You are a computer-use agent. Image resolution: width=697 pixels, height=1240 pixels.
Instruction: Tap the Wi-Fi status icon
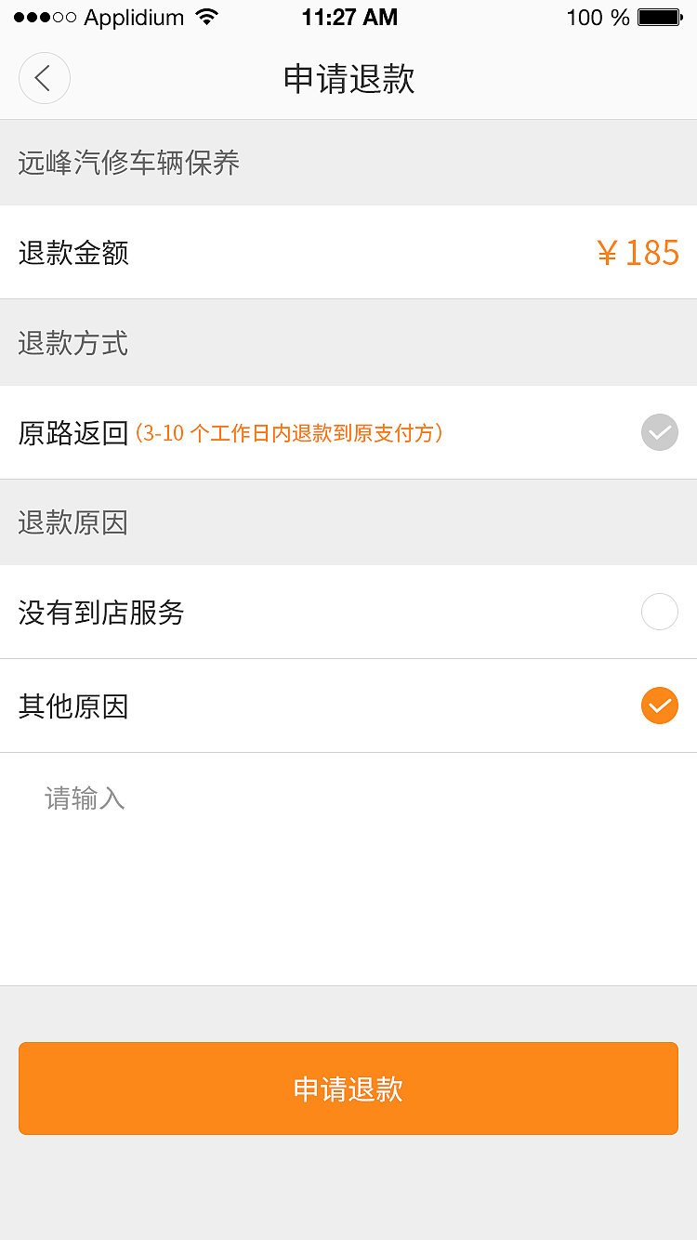click(x=207, y=17)
